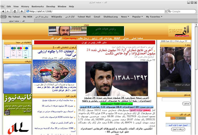This screenshot has height=135, width=198.
Task: Open the Wikipedia bookmark
Action: (x=57, y=17)
